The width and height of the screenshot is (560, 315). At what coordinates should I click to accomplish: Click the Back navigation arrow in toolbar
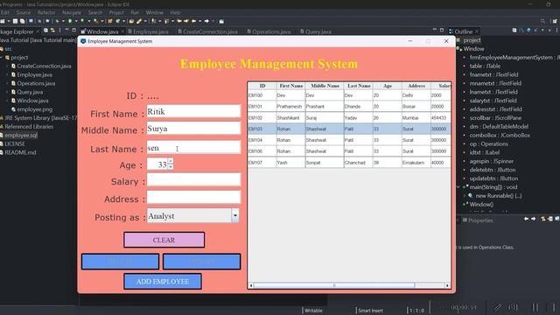194,21
